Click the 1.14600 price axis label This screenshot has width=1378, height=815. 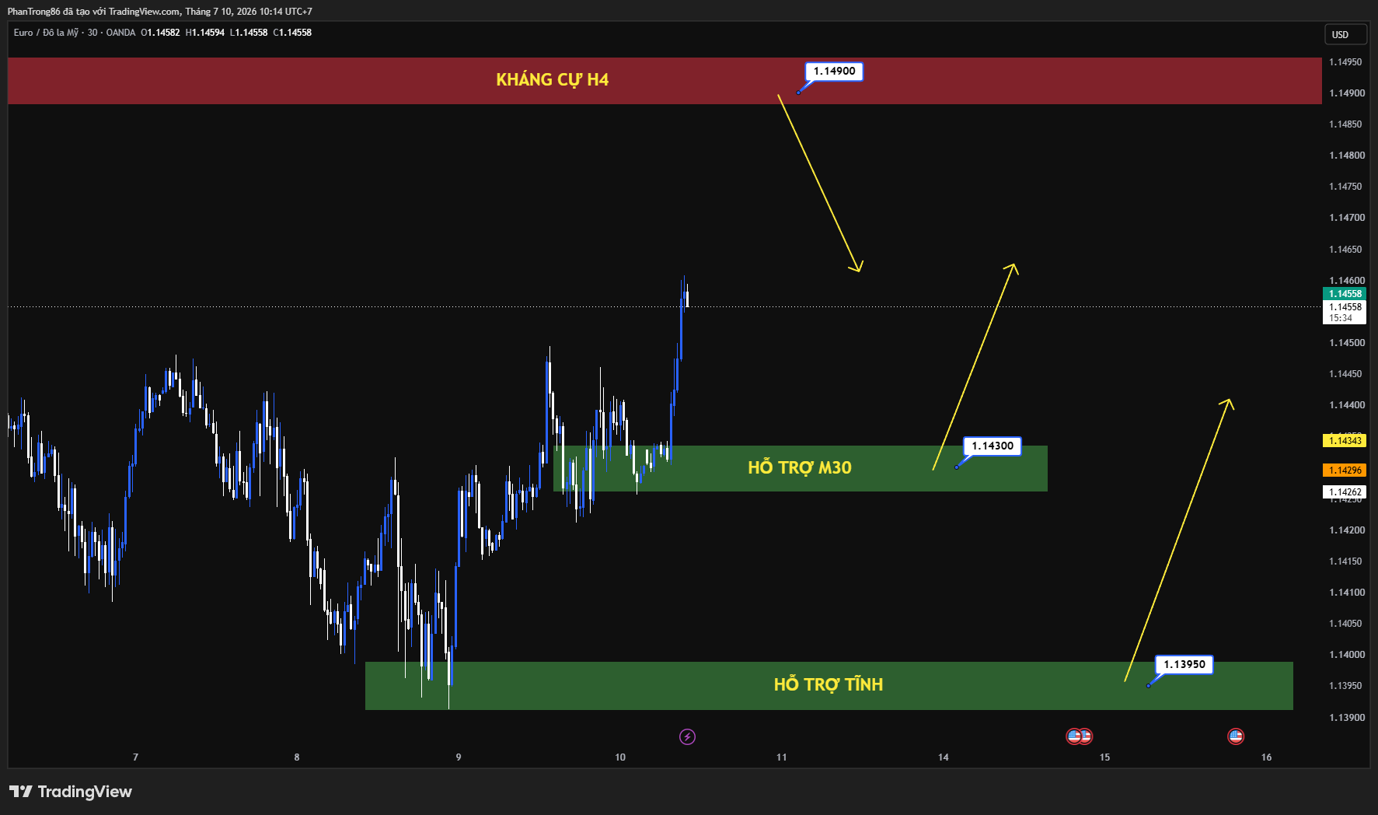(x=1347, y=281)
